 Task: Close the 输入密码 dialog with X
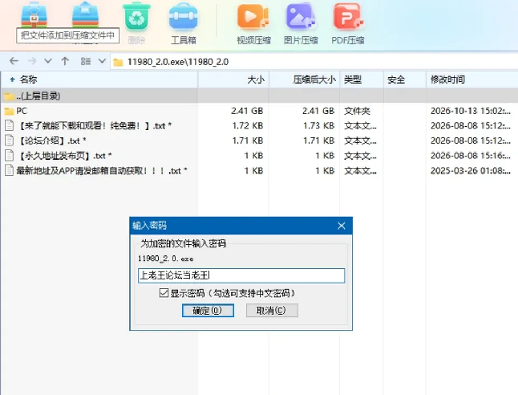pos(342,226)
